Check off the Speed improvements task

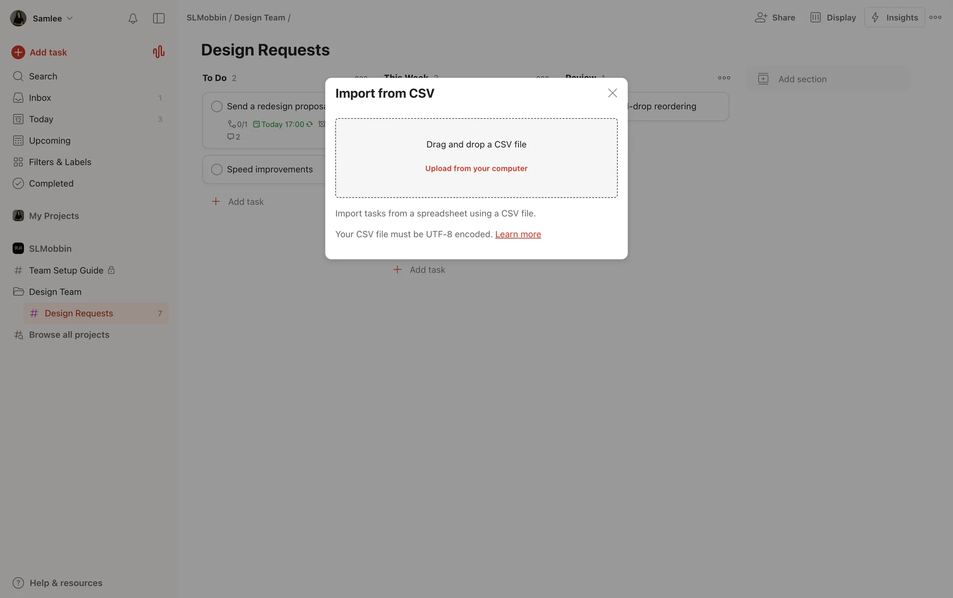pos(216,169)
